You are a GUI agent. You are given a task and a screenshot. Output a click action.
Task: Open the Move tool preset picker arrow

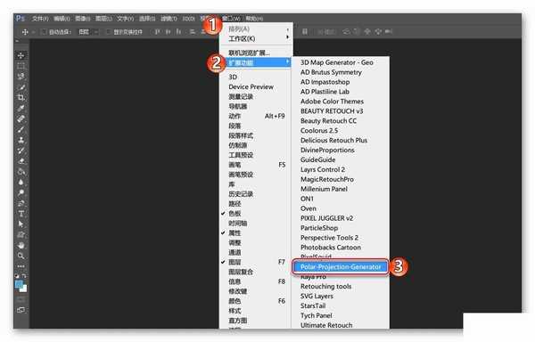coord(34,32)
